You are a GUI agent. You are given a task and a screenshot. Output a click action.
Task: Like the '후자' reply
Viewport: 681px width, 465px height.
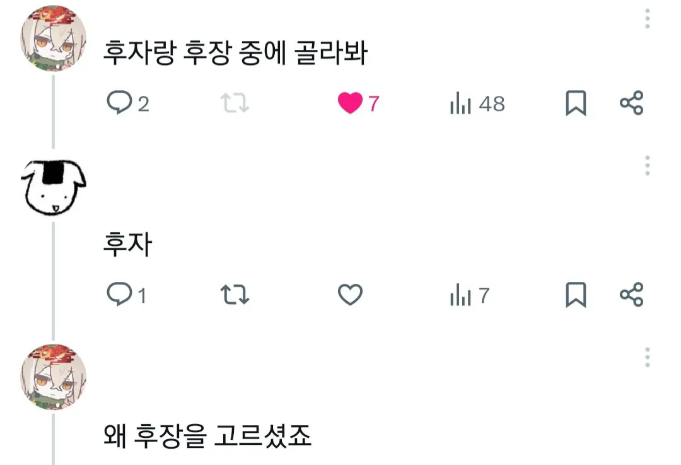click(350, 295)
